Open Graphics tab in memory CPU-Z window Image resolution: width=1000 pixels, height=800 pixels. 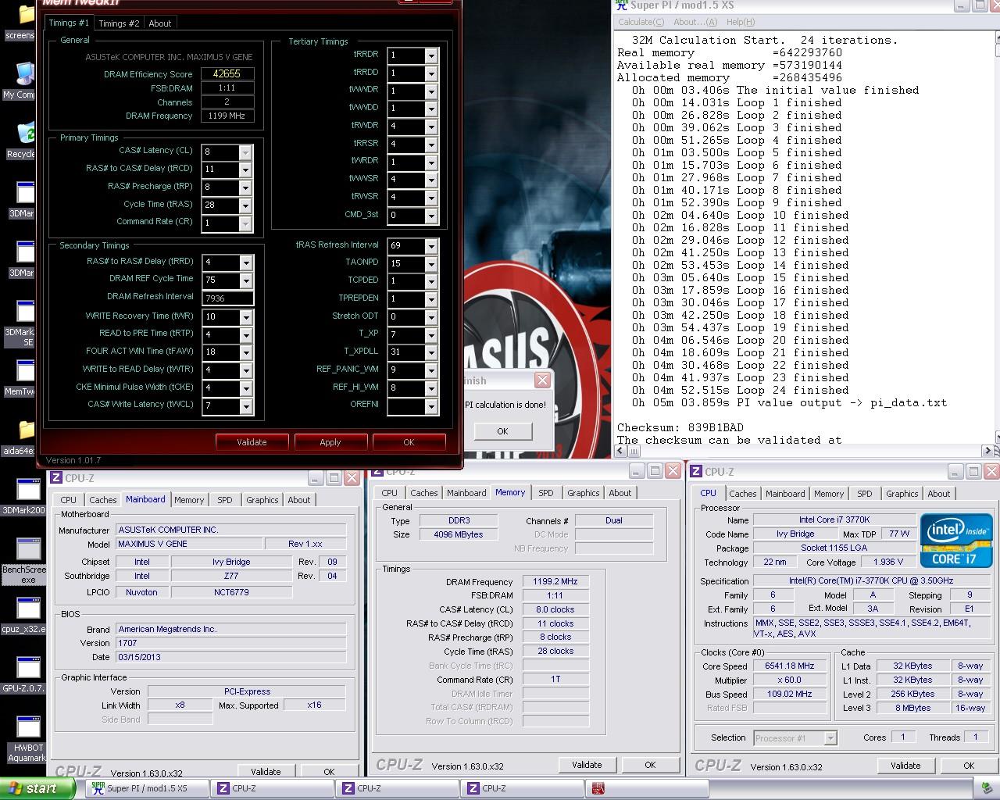pos(584,493)
